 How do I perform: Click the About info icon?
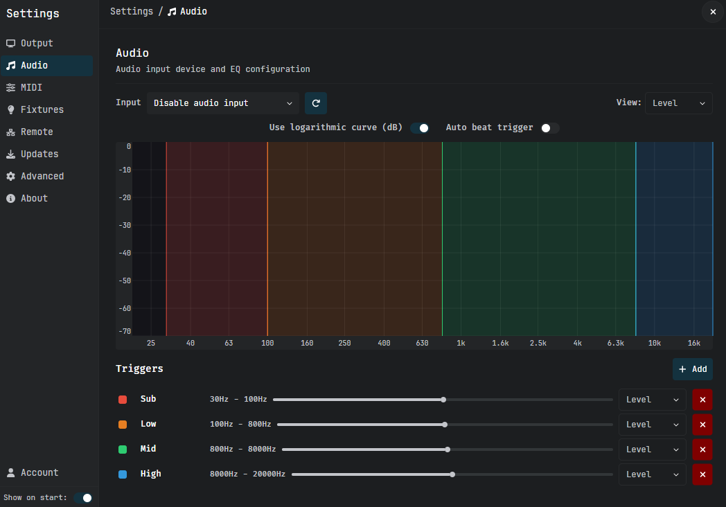[x=10, y=199]
